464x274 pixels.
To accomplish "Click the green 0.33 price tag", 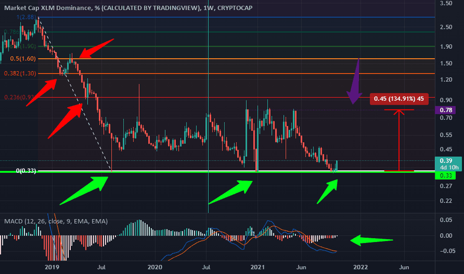I will (x=446, y=176).
